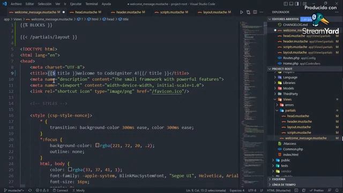This screenshot has width=343, height=193.
Task: Toggle the primary side bar layout icon
Action: [x=286, y=4]
